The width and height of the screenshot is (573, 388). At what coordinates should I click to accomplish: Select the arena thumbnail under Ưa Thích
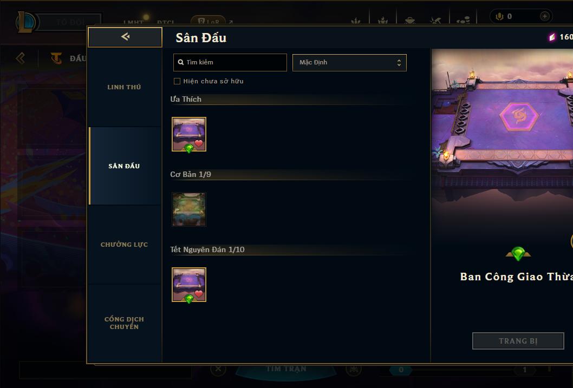click(189, 134)
